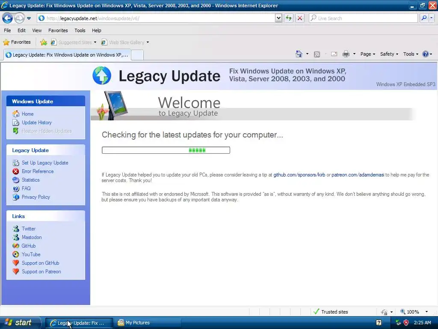Image resolution: width=438 pixels, height=329 pixels.
Task: Click the Legacy Update globe logo
Action: (x=102, y=75)
